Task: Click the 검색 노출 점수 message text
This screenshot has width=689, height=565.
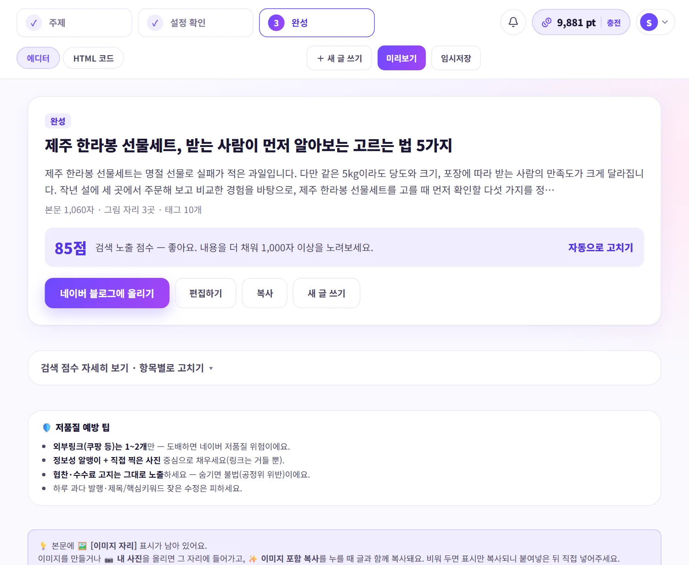Action: click(x=234, y=248)
